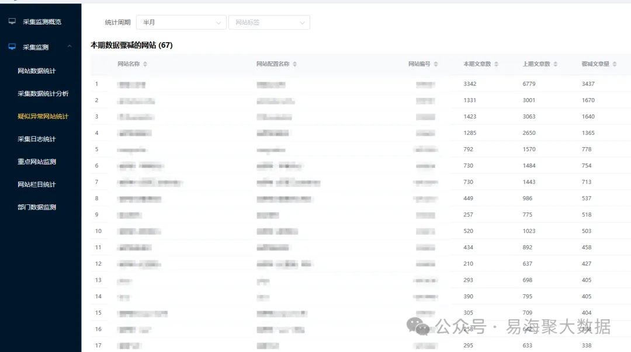This screenshot has width=631, height=352.
Task: Click value 1285 in row 4
Action: pos(470,133)
